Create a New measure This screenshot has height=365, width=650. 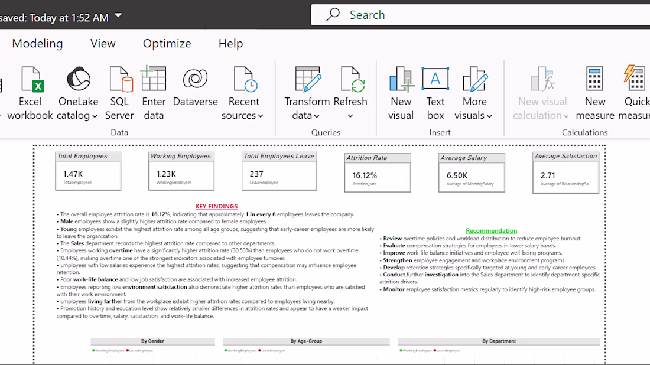tap(595, 93)
